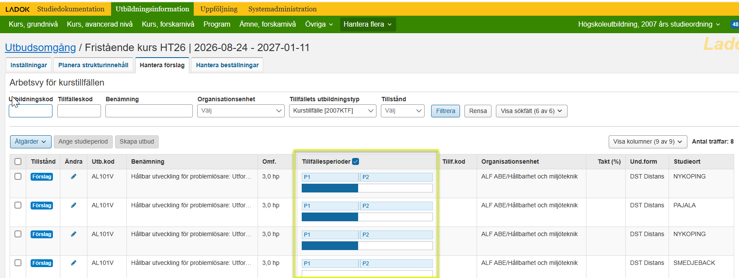Select the Utbildningsinformation menu

tap(152, 9)
